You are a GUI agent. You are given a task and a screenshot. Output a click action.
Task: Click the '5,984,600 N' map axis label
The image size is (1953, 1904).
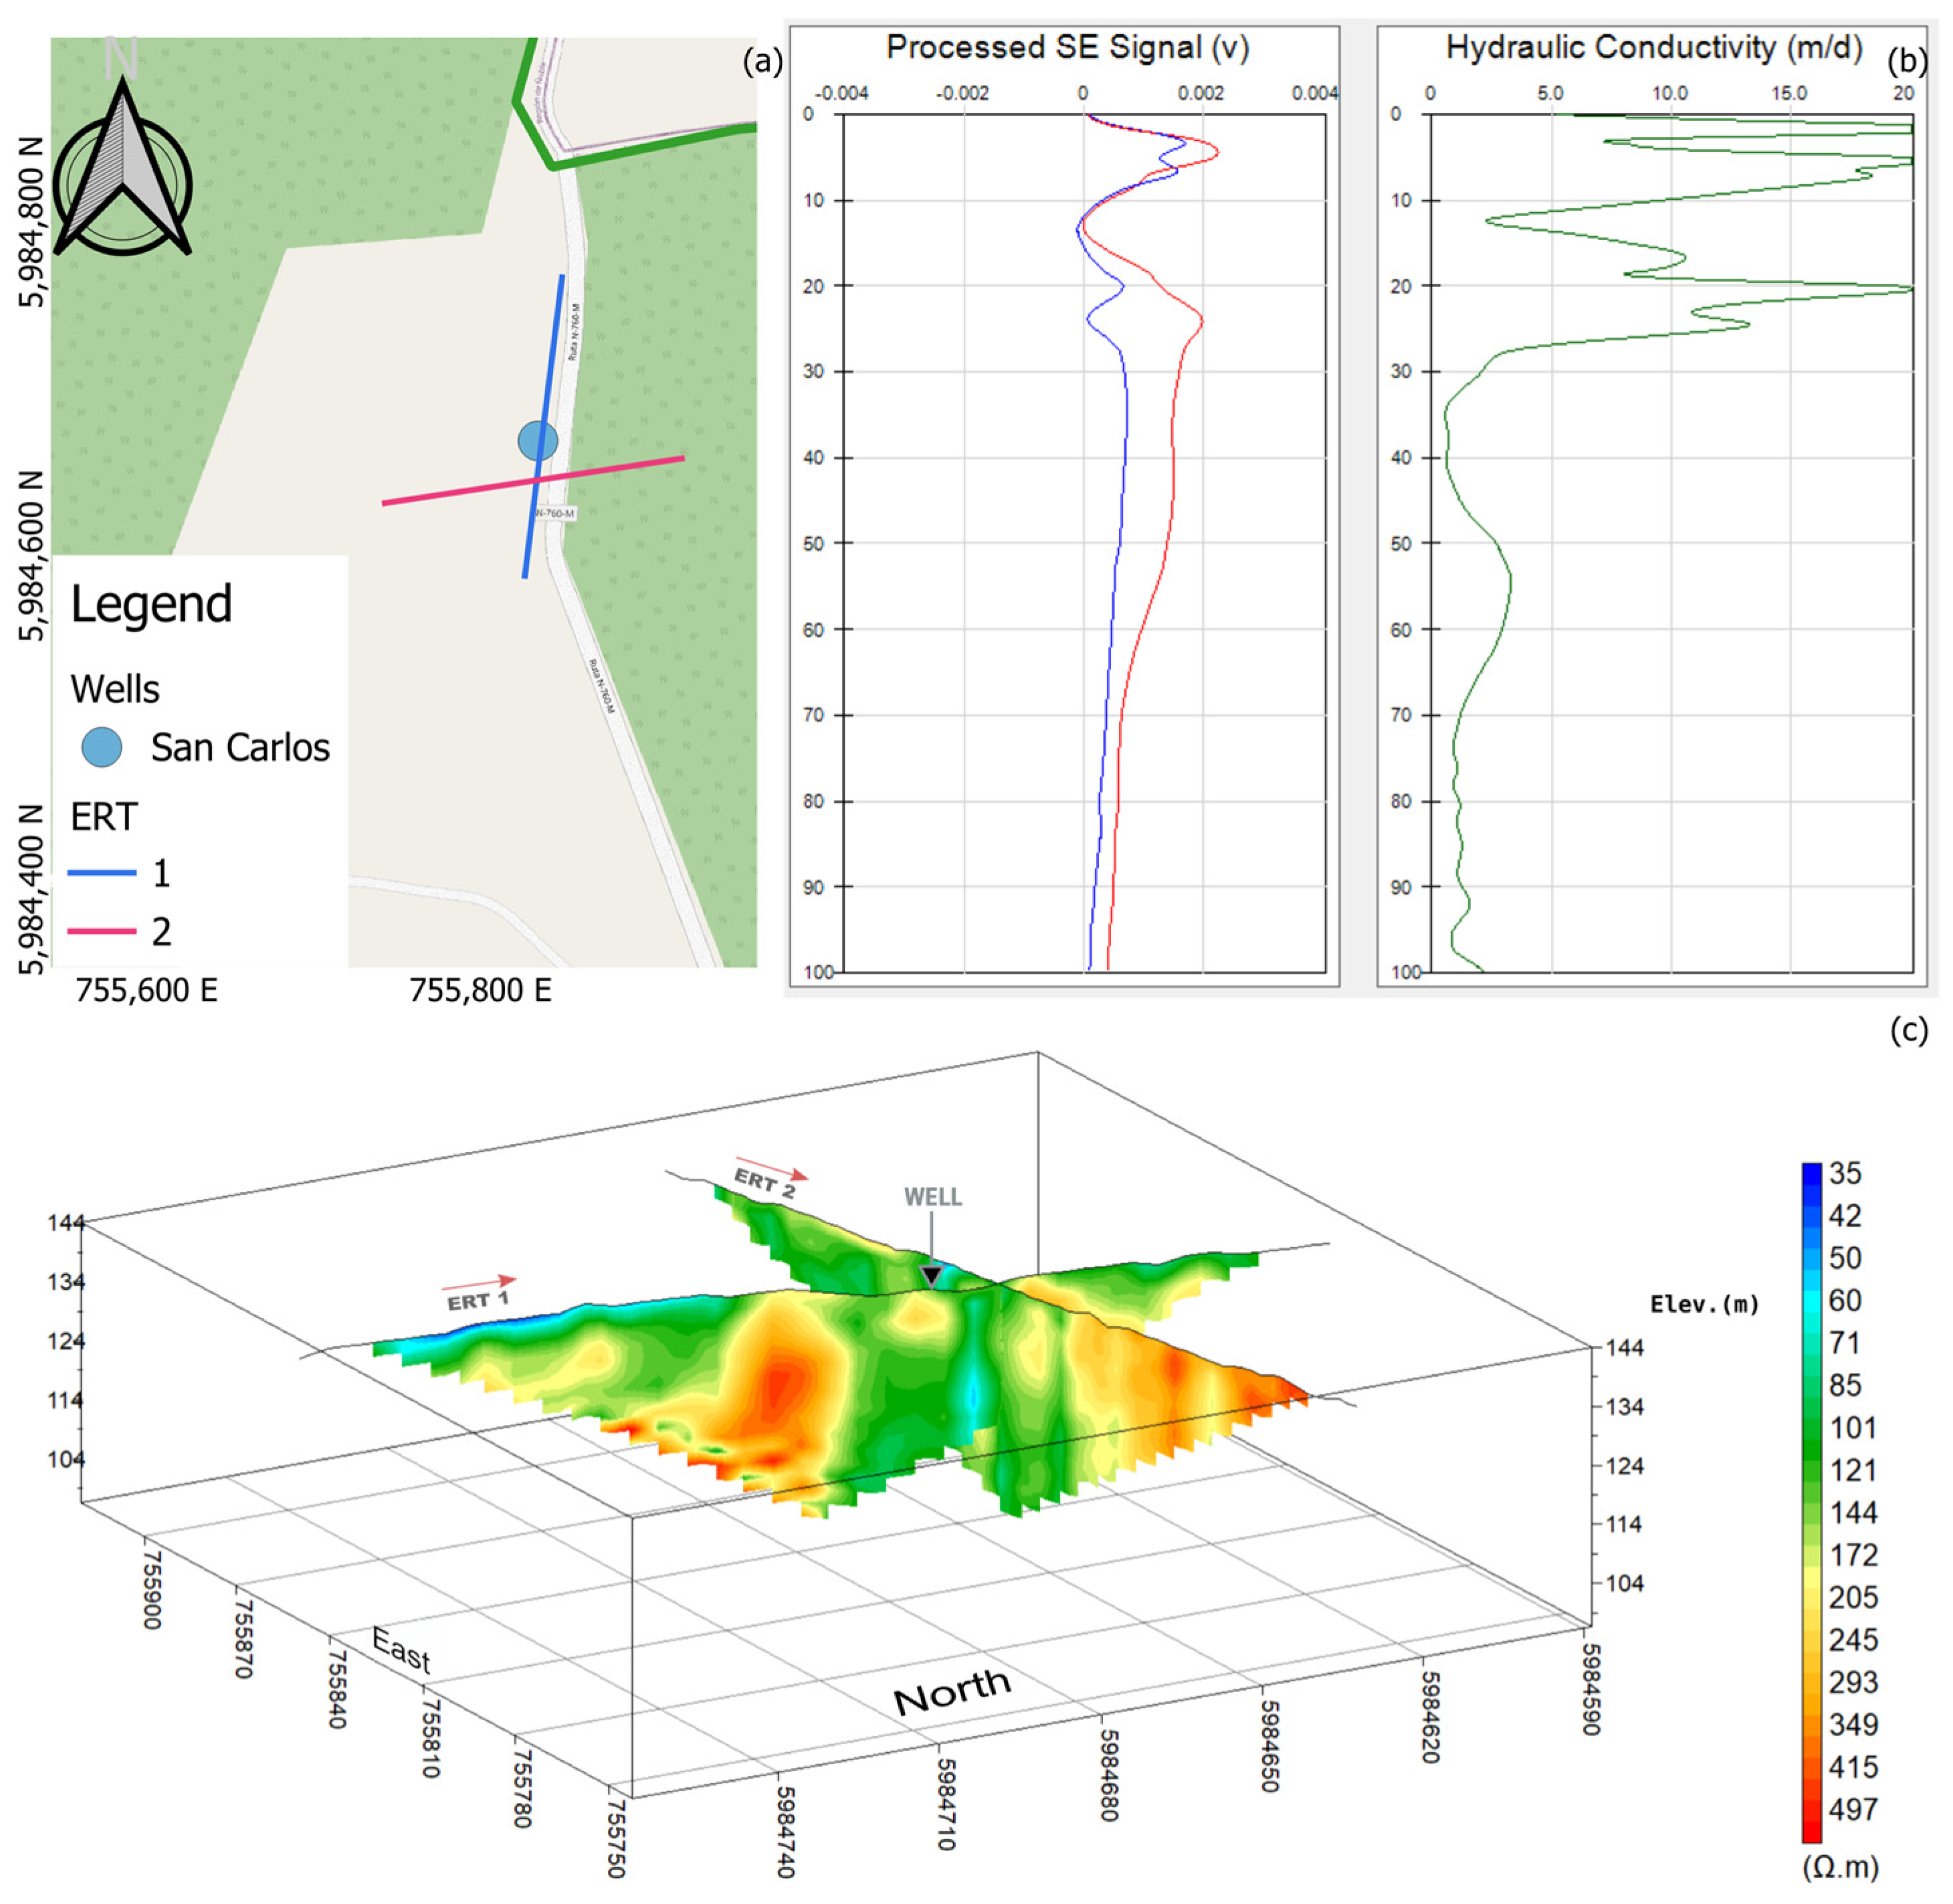tap(32, 555)
